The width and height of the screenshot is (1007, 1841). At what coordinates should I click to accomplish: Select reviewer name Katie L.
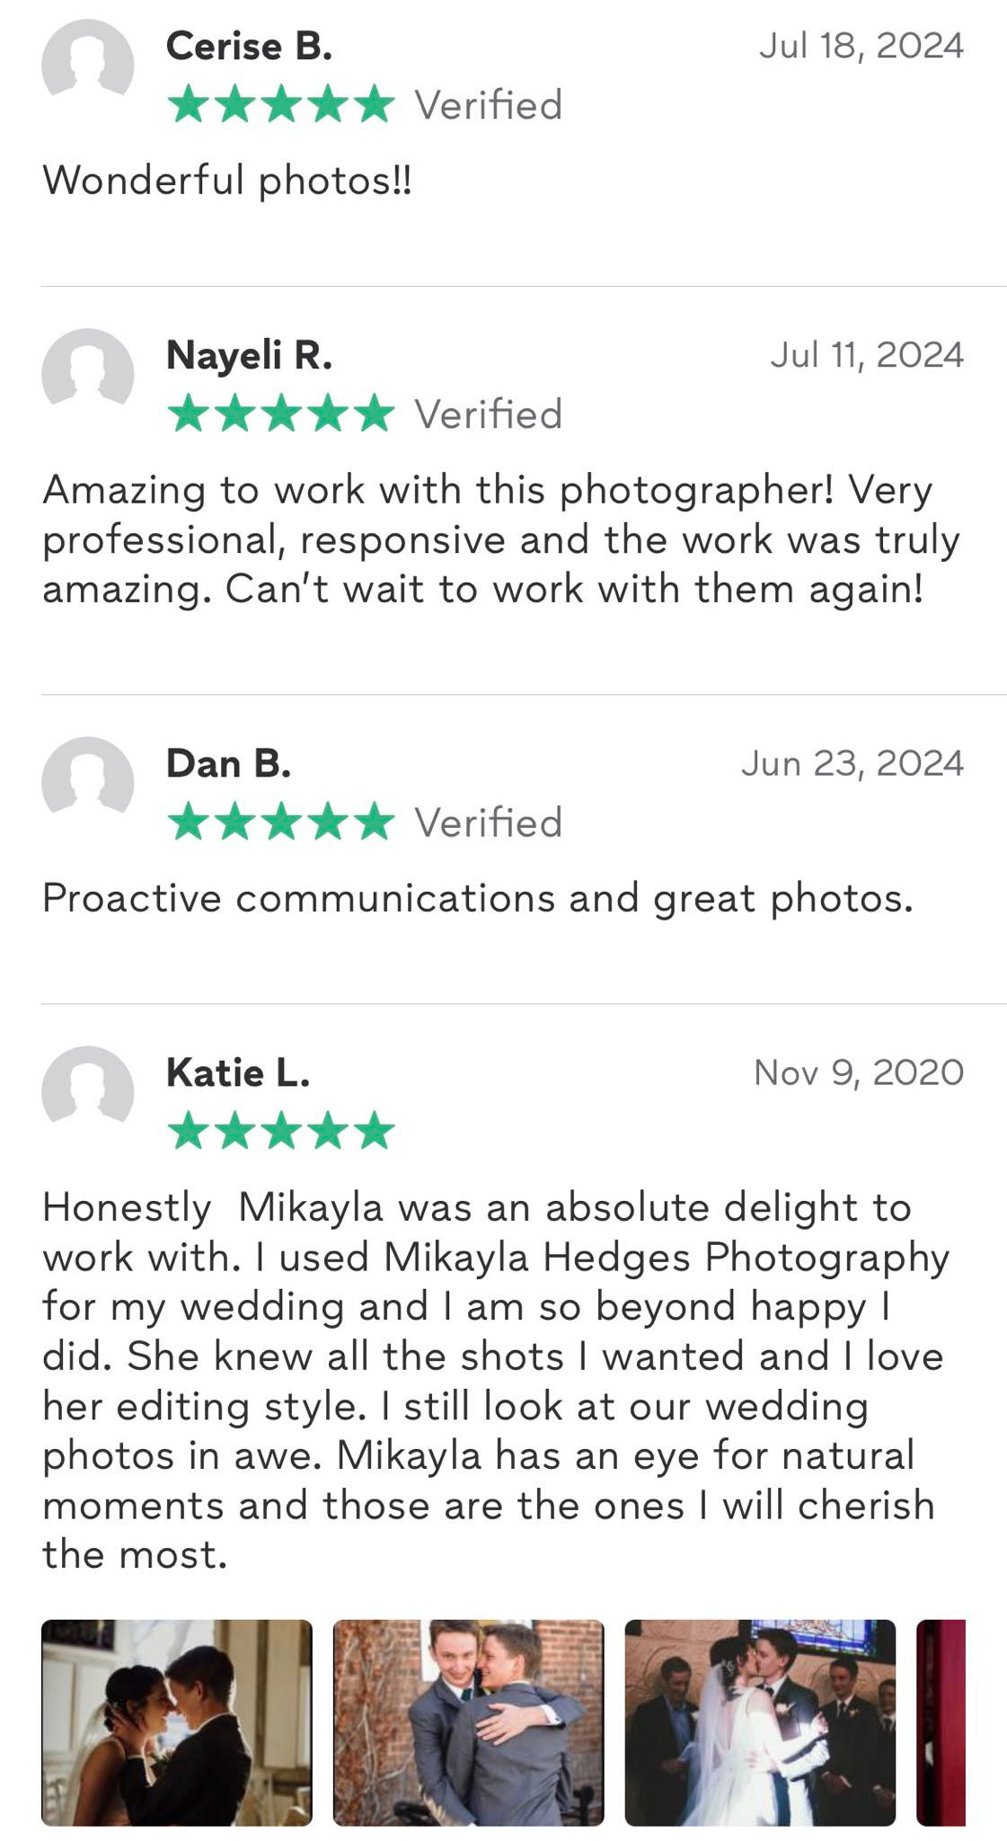pos(238,1072)
